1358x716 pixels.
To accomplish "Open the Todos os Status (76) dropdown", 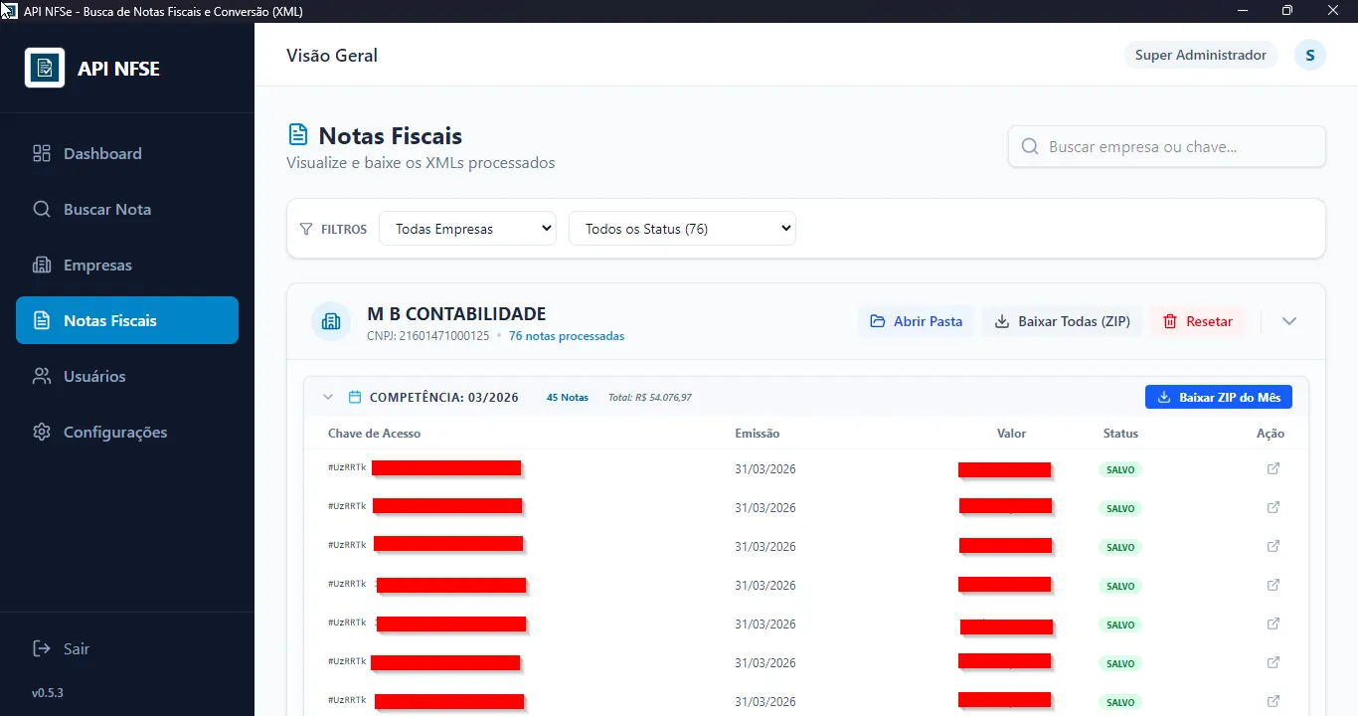I will point(682,229).
